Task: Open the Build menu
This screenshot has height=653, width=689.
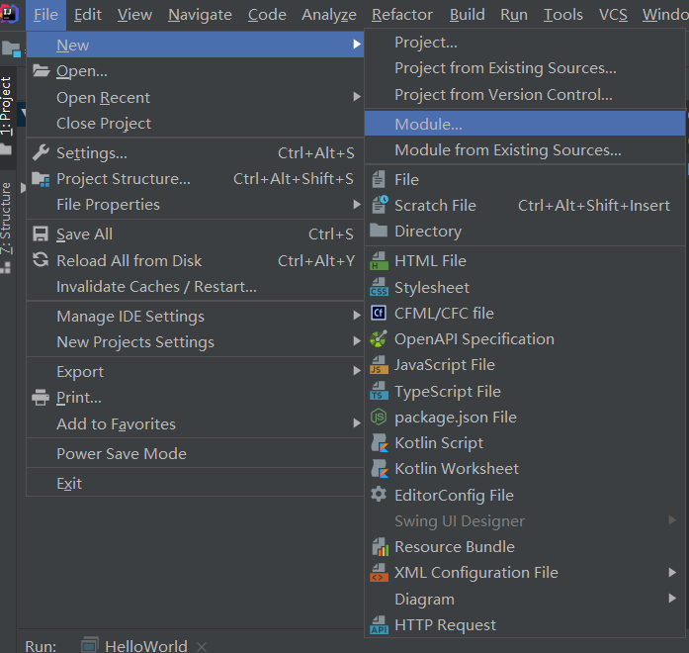Action: pos(468,15)
